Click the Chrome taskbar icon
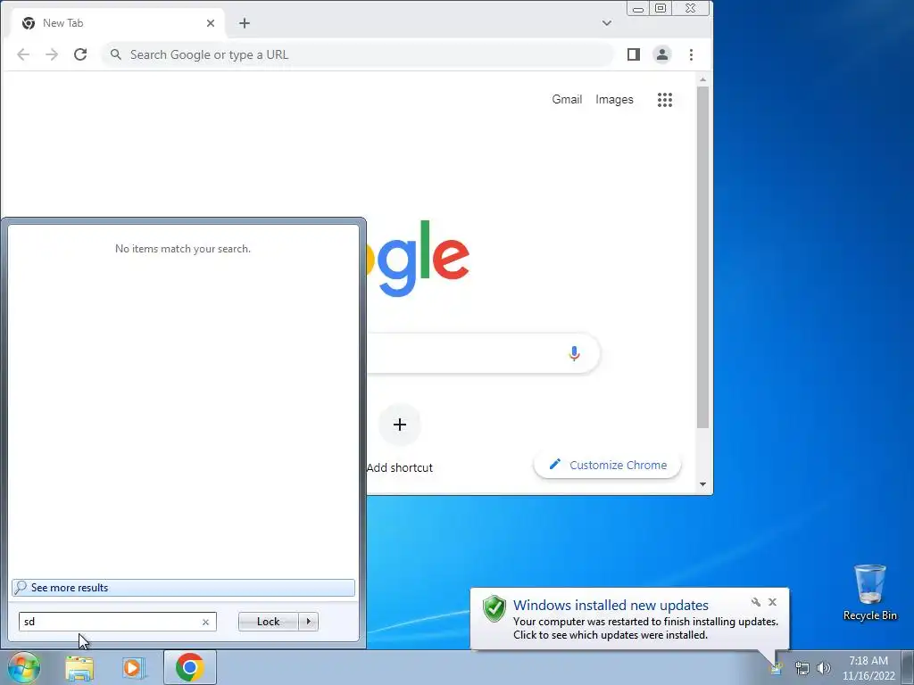The height and width of the screenshot is (685, 914). click(x=190, y=667)
